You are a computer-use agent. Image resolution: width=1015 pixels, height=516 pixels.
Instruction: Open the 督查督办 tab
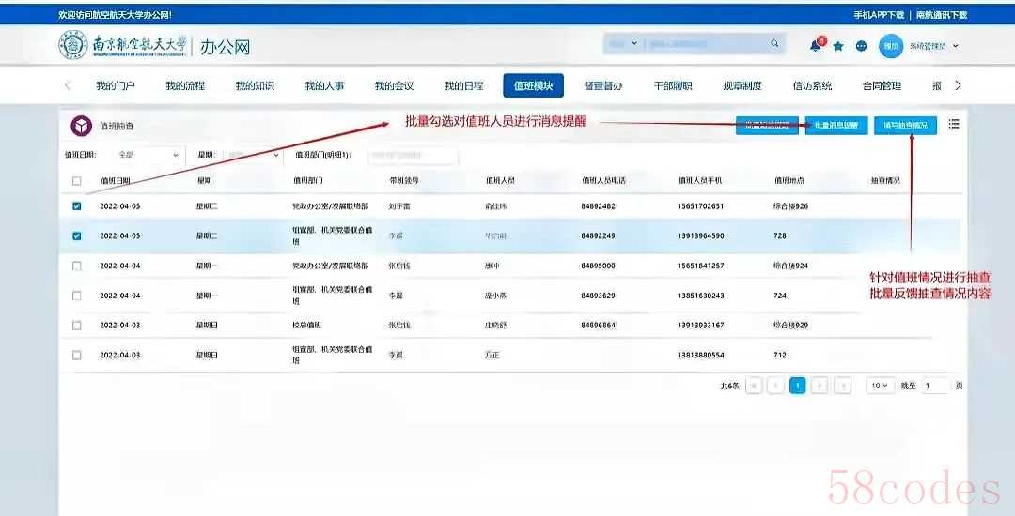[x=603, y=86]
